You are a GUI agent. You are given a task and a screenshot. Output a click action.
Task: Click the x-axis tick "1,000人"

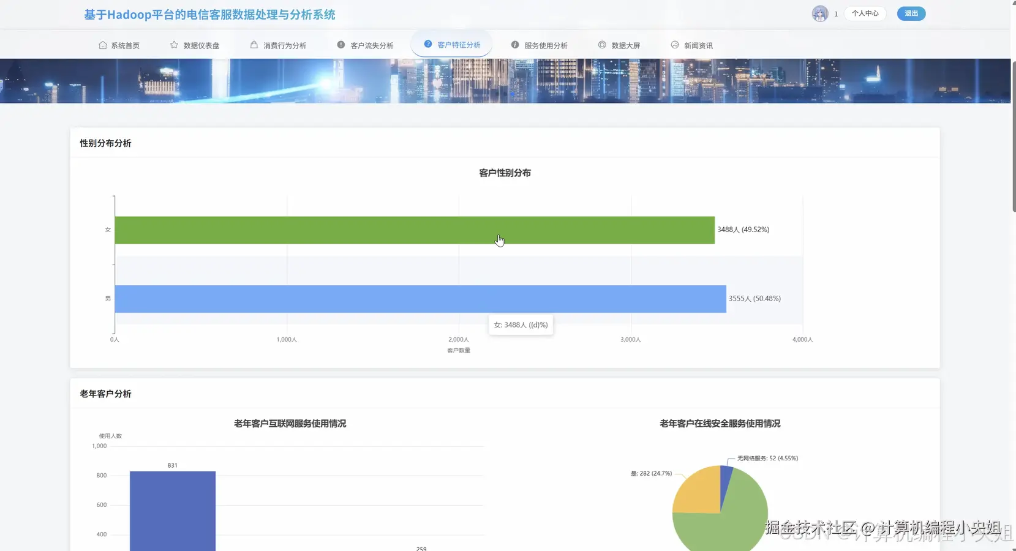[x=287, y=339]
